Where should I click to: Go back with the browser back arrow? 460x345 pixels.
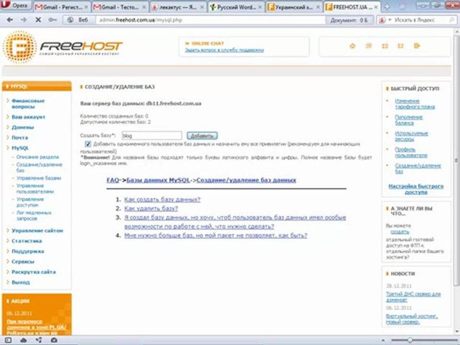pos(10,20)
